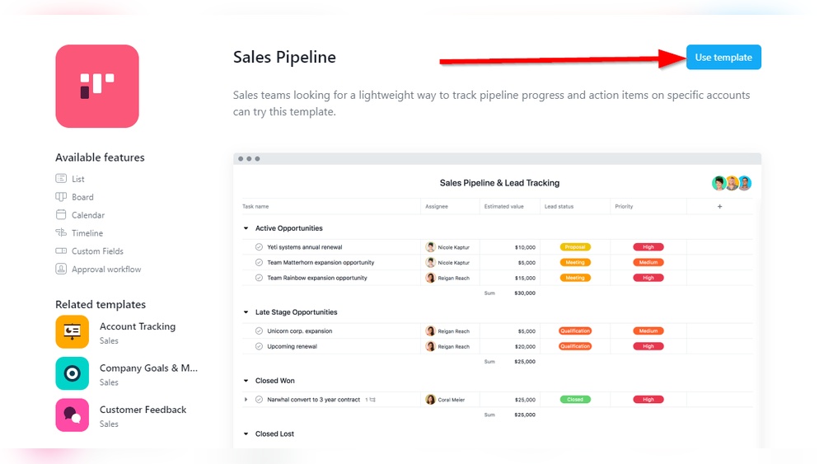Click the $10,000 estimated value cell

pyautogui.click(x=525, y=247)
